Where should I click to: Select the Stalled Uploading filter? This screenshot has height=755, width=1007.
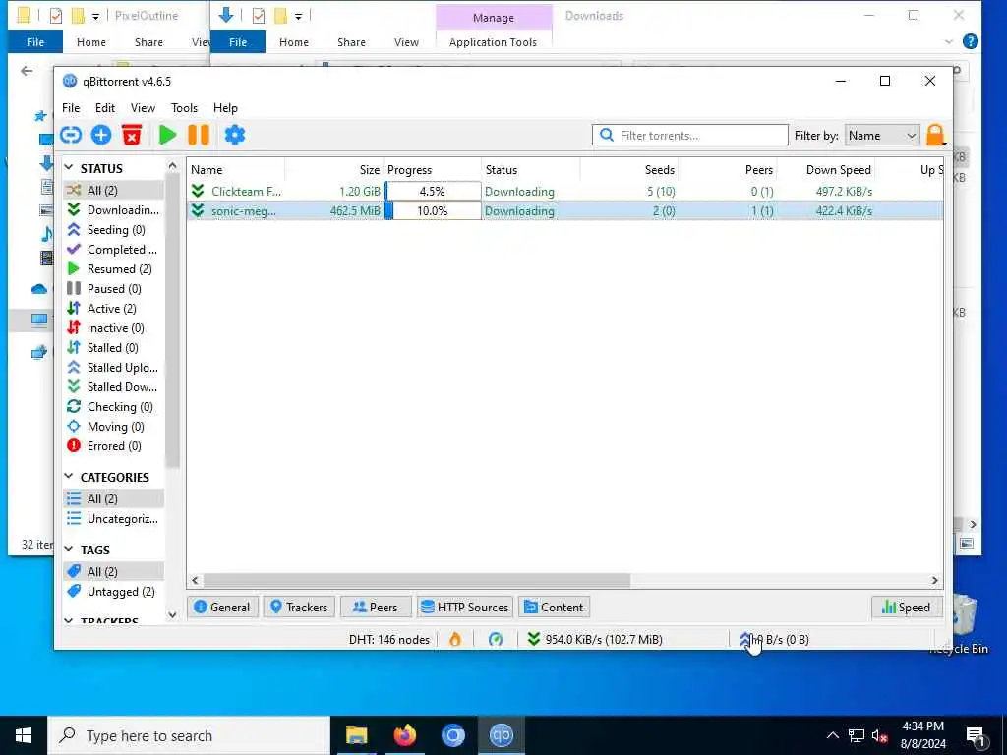[113, 368]
